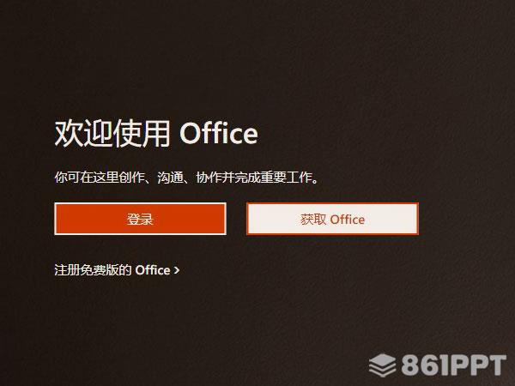The image size is (515, 386).
Task: Click the 协作 word in the subtitle
Action: [x=209, y=178]
